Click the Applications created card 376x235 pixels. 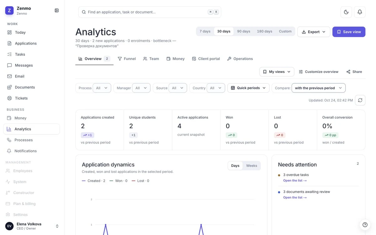tap(100, 130)
